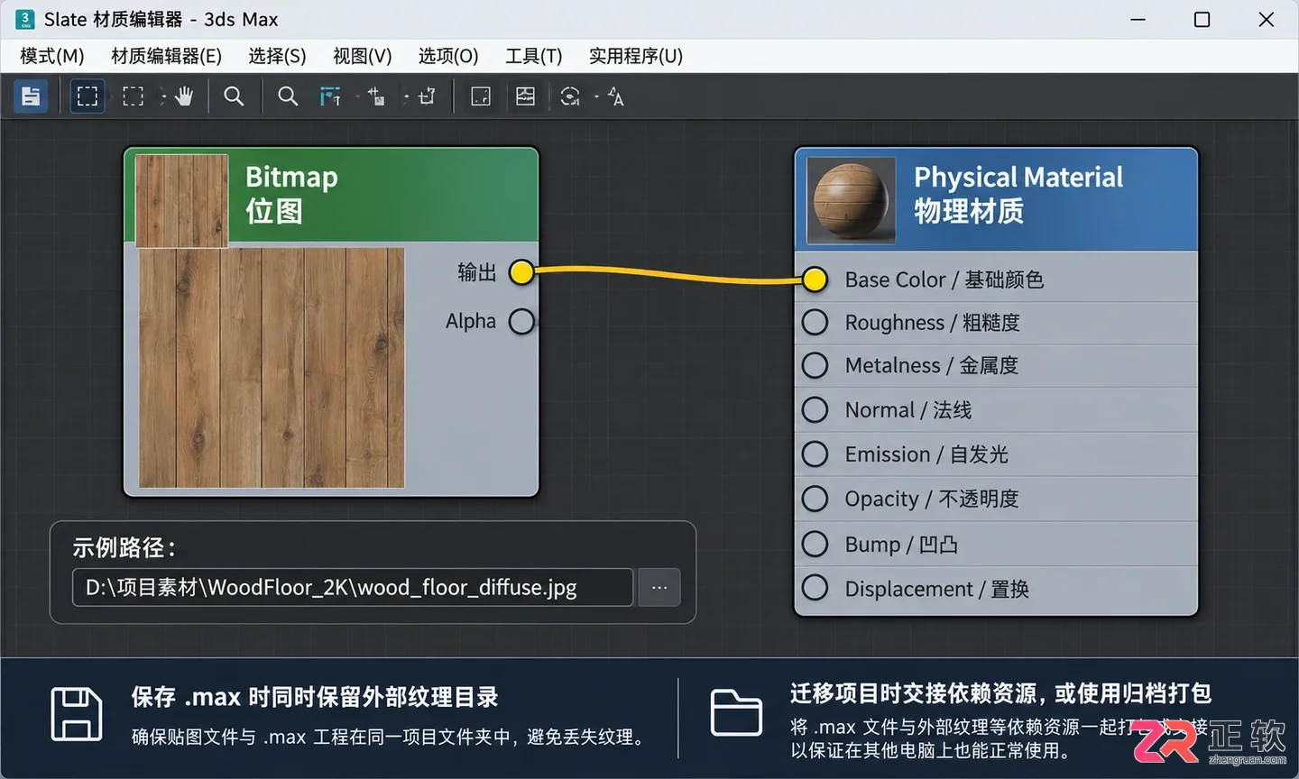
Task: Click the Opacity / 不透明度 input socket
Action: point(815,499)
